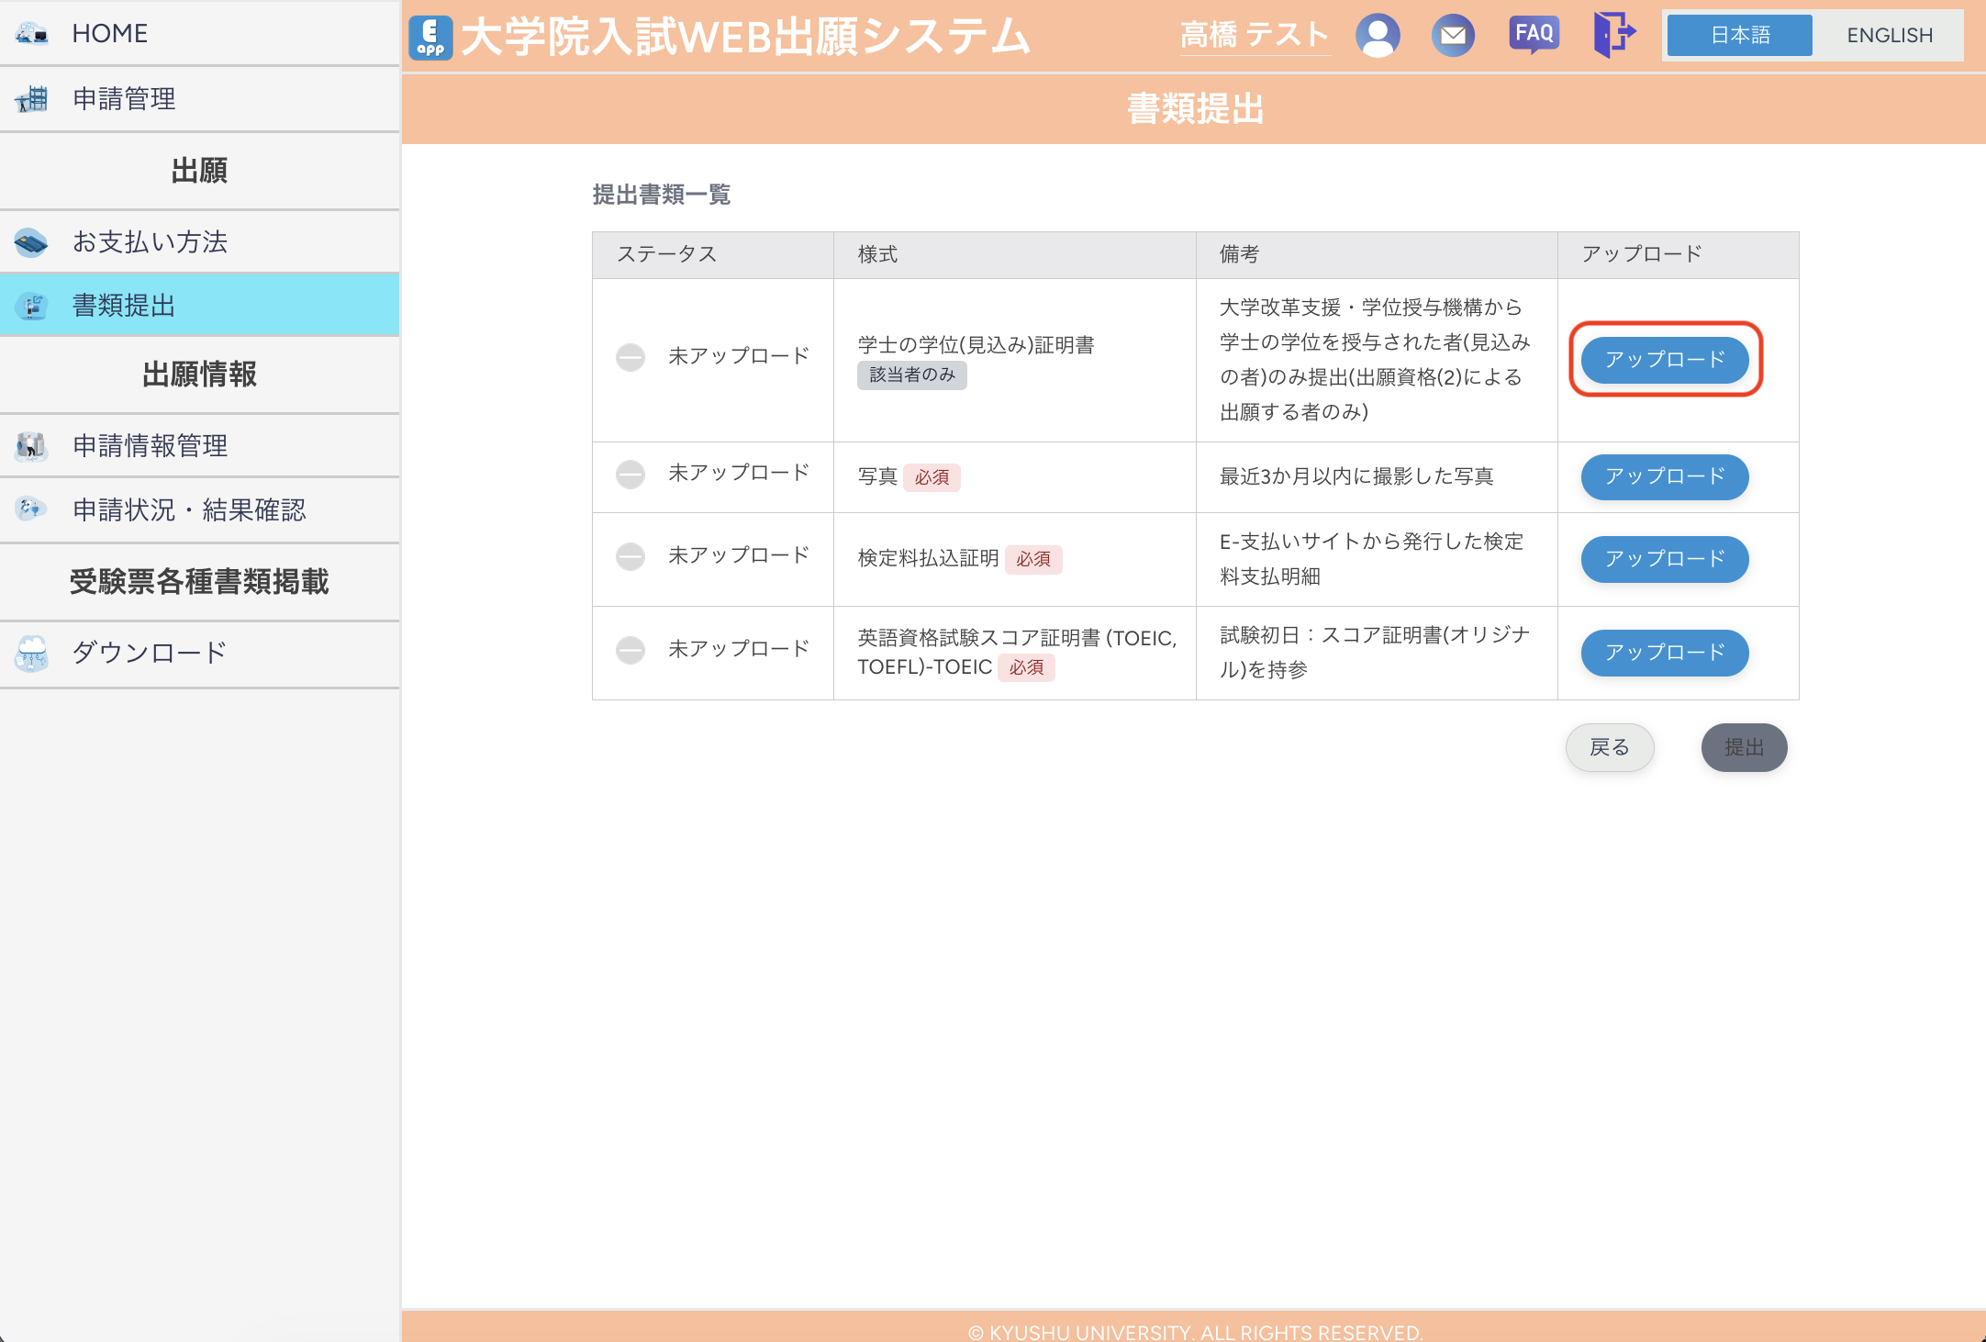Click the 申請状況・結果確認 sidebar icon

(x=32, y=509)
